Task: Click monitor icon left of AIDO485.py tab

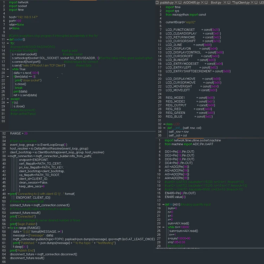Action: click(x=180, y=2)
